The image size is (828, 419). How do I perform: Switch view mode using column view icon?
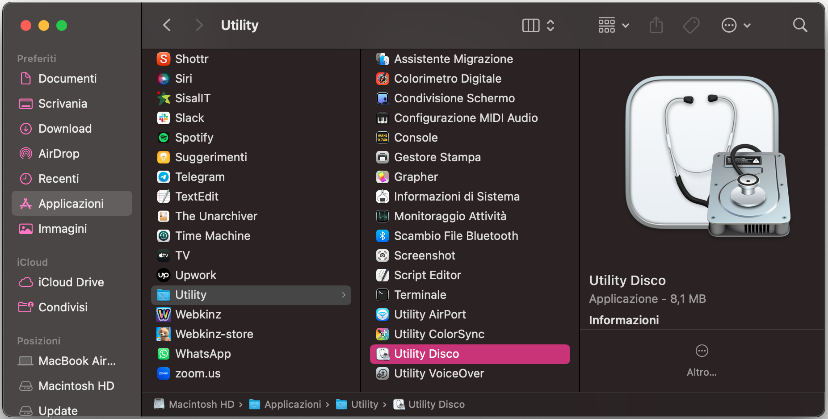click(531, 25)
